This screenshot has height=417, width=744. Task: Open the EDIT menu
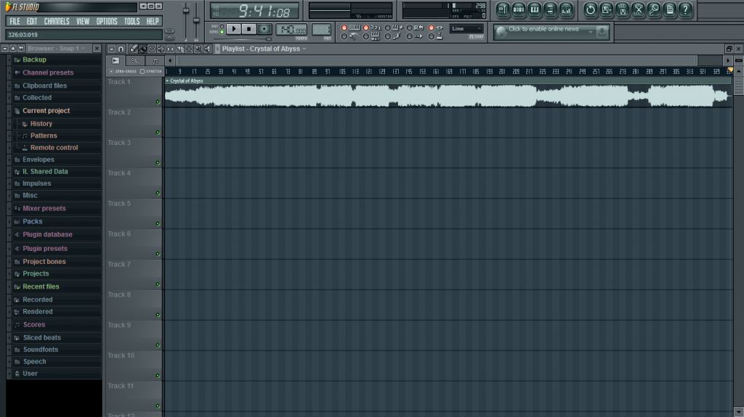pos(32,21)
